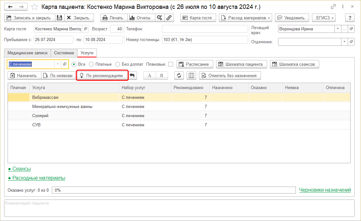Screen dimensions: 361x221
Task: Switch to the Медицинские записи tab
Action: (x=28, y=53)
